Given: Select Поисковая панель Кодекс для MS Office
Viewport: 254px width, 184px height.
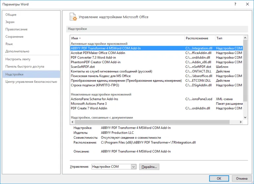Looking at the screenshot, I should point(156,76).
